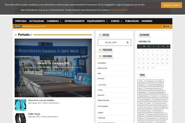Image resolution: width=185 pixels, height=123 pixels.
Task: Click the author icon on the triatlón post
Action: click(x=50, y=103)
